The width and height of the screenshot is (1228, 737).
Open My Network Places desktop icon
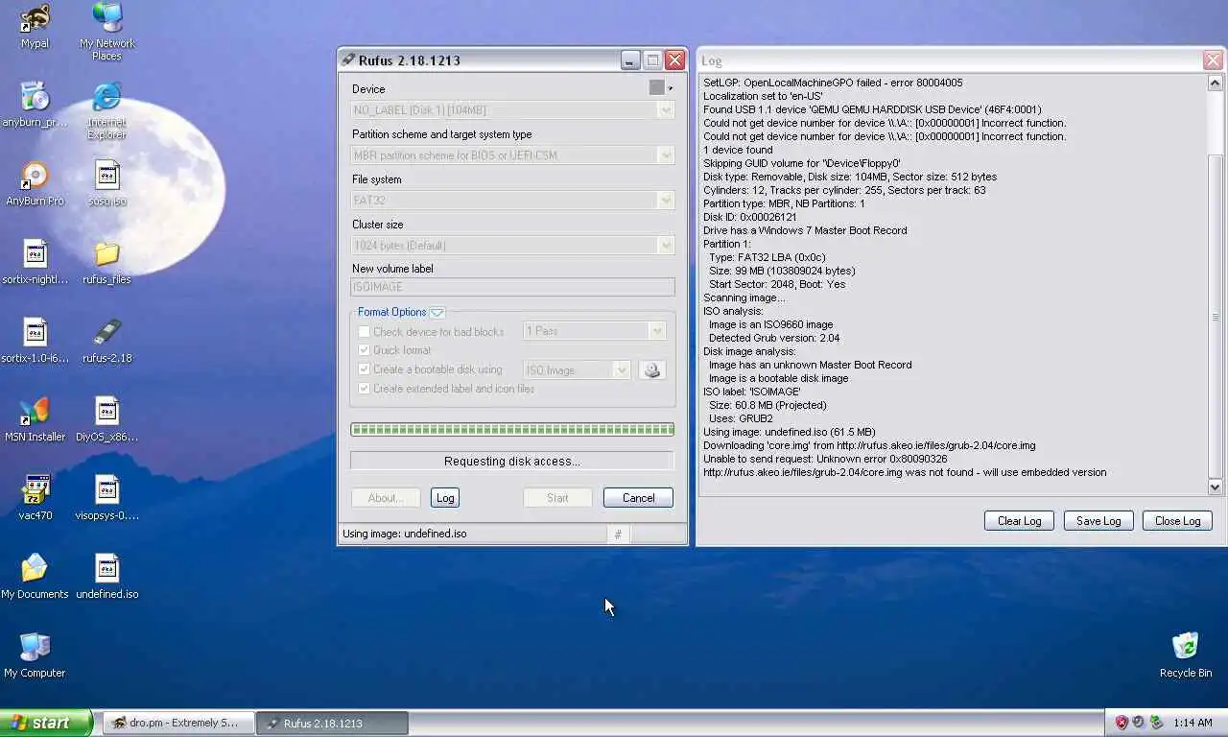click(x=106, y=17)
